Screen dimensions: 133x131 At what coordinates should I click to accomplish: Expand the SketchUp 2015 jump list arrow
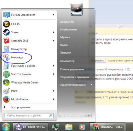pyautogui.click(x=54, y=41)
